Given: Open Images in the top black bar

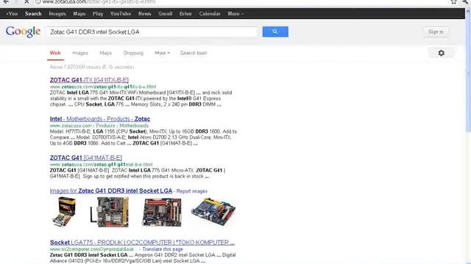Looking at the screenshot, I should [57, 14].
